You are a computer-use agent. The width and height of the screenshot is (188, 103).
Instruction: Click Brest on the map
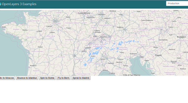(4, 27)
